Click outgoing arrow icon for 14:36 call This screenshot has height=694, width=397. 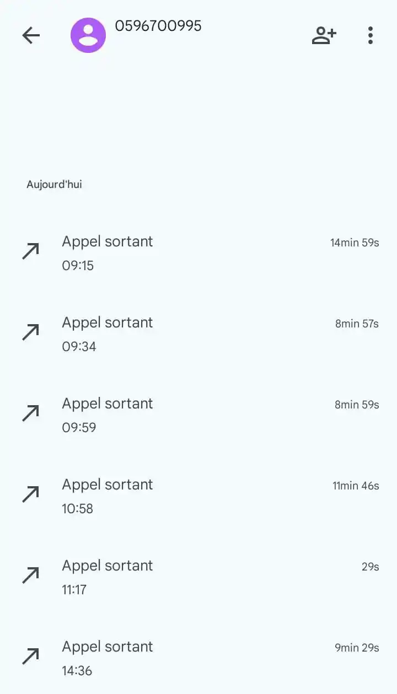click(x=31, y=656)
